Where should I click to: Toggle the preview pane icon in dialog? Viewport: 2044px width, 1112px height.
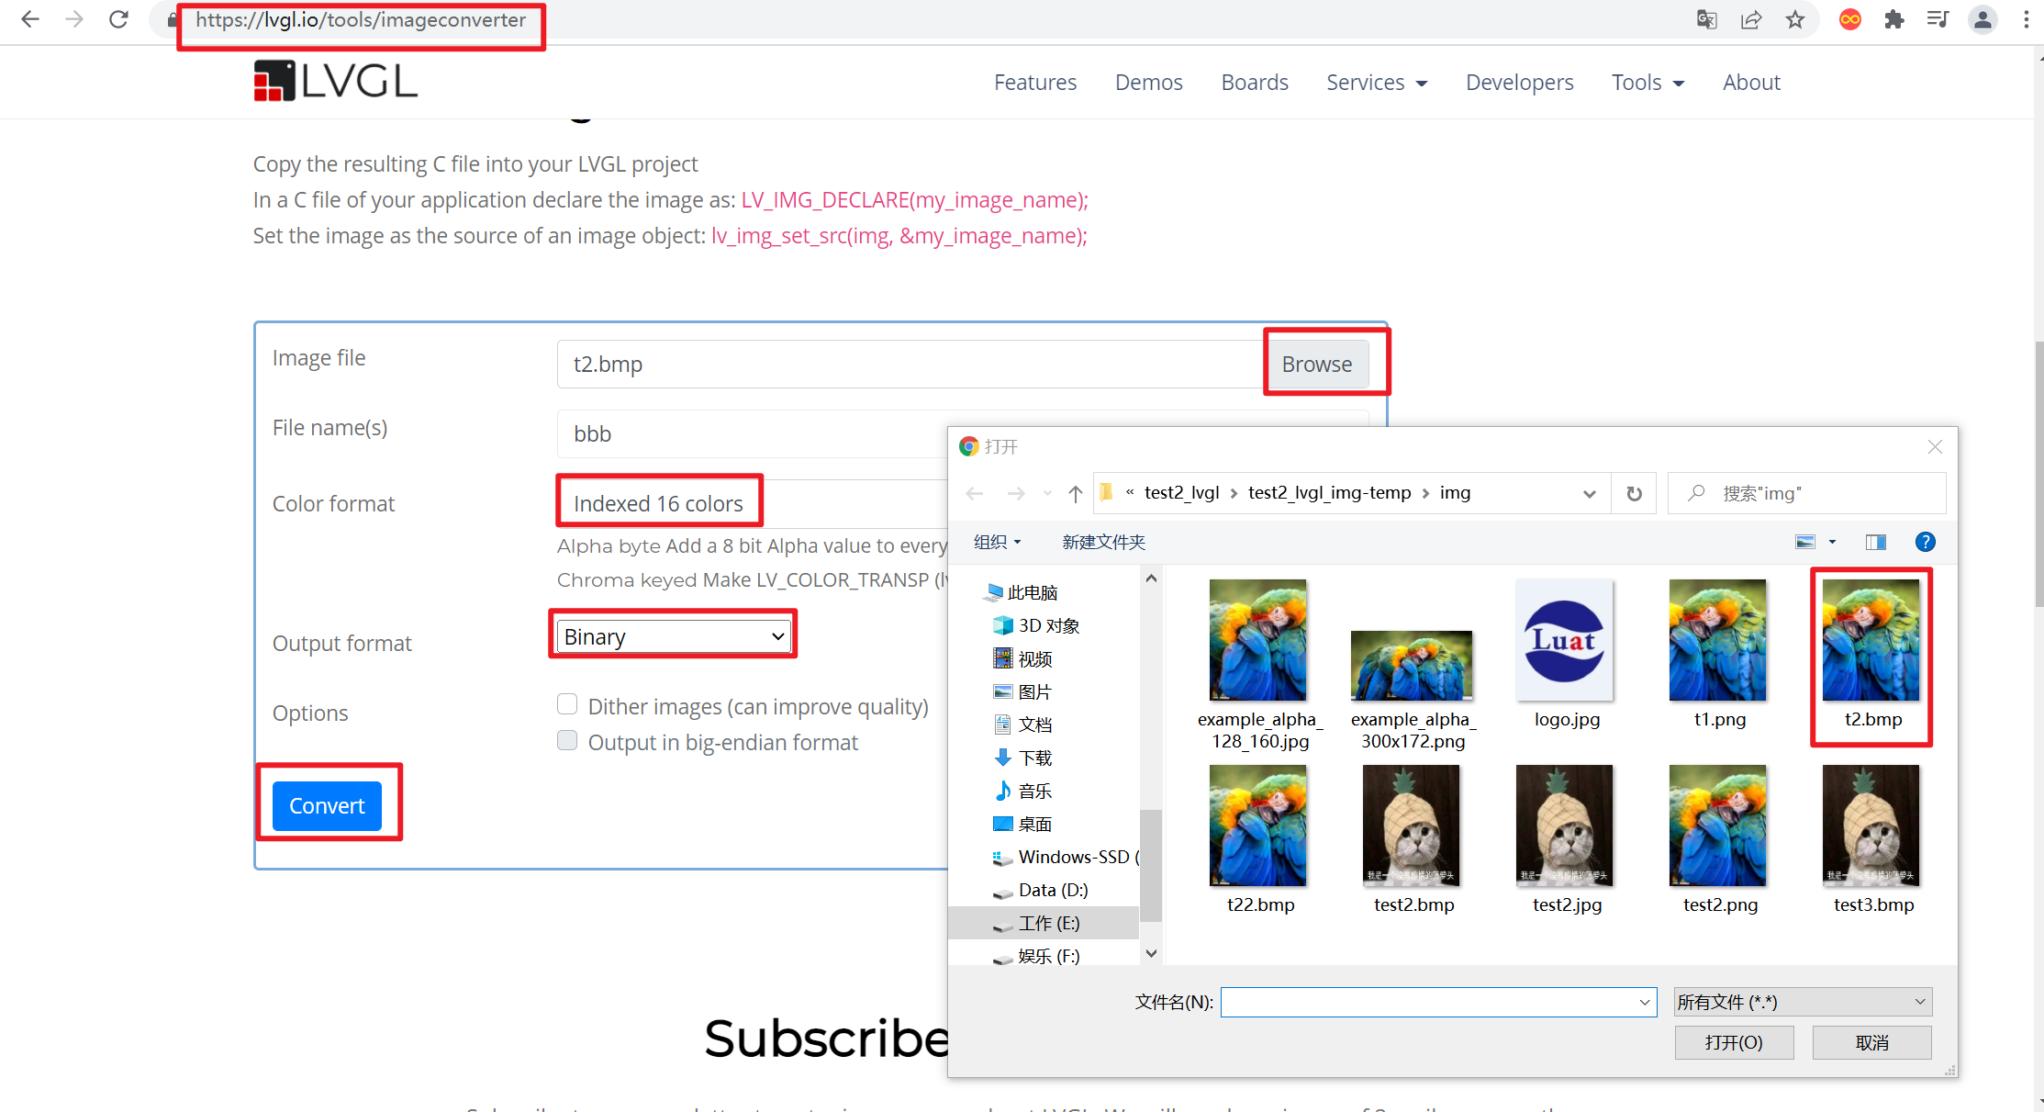pos(1875,542)
